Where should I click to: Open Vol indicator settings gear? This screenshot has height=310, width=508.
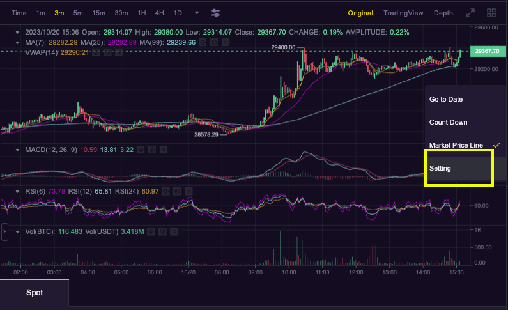tap(162, 230)
